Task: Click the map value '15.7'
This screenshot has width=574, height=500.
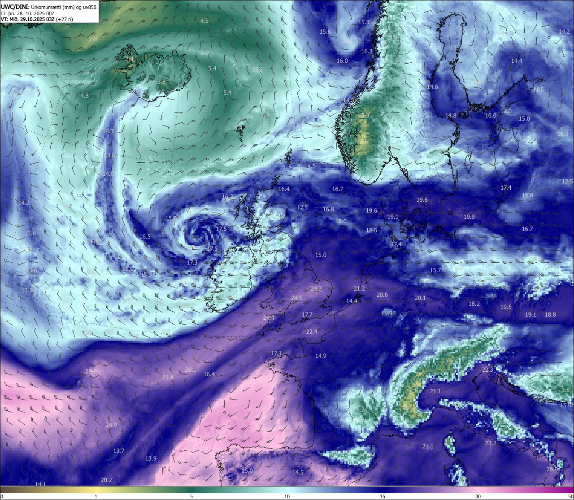Action: pos(435,270)
